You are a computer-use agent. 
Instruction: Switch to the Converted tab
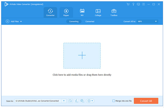click(90, 21)
